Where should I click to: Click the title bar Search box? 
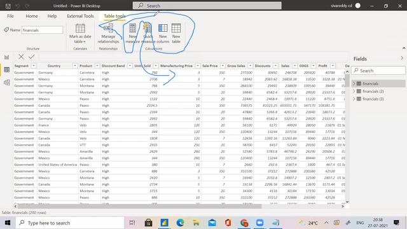point(207,6)
